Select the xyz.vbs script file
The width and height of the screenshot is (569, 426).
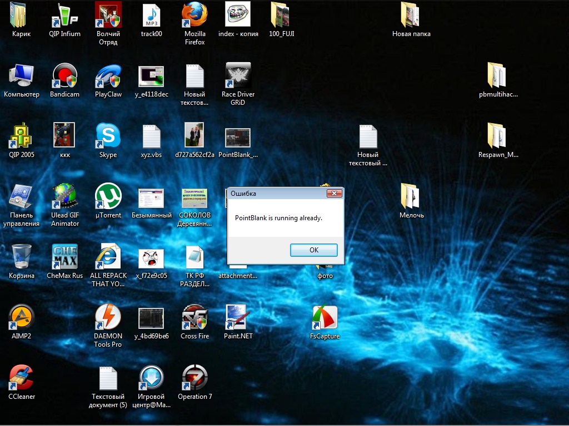point(151,135)
